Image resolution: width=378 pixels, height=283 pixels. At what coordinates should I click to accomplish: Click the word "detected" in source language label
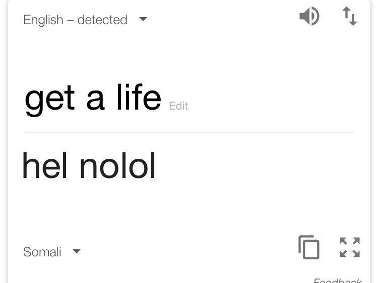tap(102, 20)
